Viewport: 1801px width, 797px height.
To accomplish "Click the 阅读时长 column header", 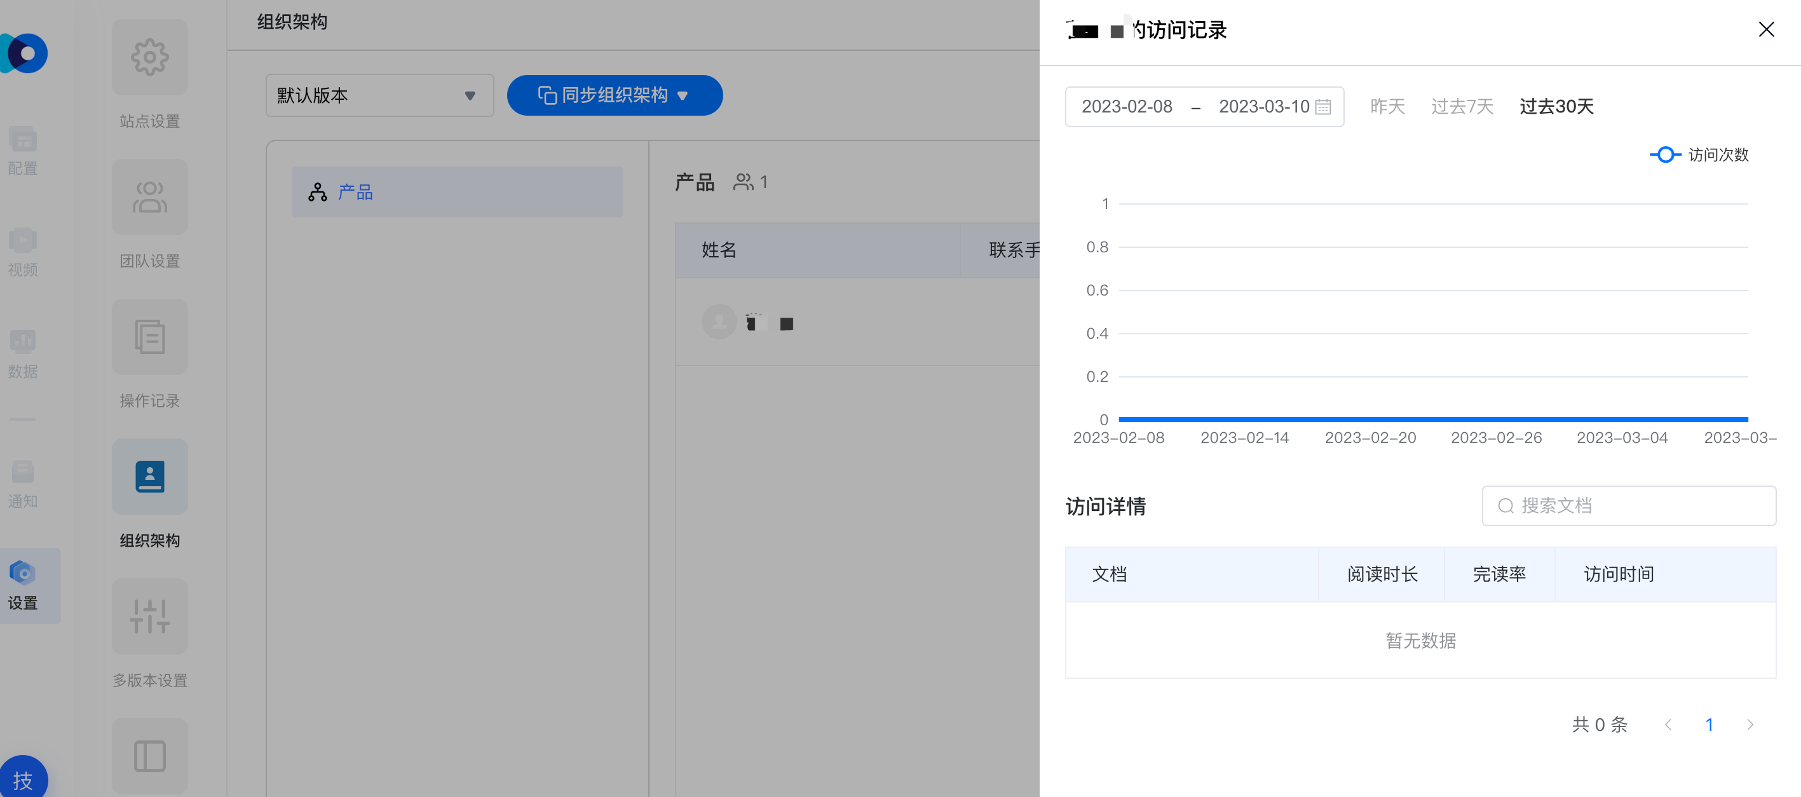I will tap(1382, 574).
